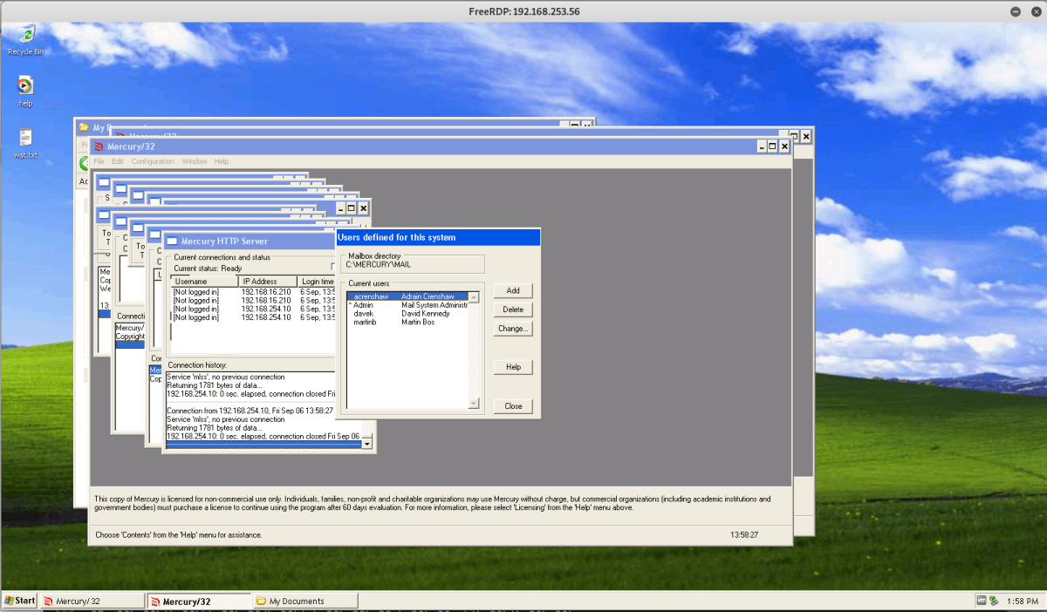The image size is (1047, 612).
Task: Open the Window menu in Mercury/32
Action: (x=194, y=161)
